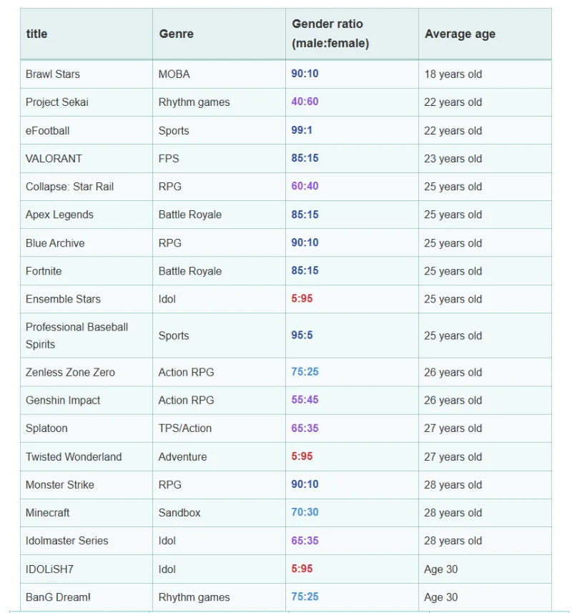Click the 85:15 ratio in Fortnite row
Image resolution: width=572 pixels, height=613 pixels.
305,270
